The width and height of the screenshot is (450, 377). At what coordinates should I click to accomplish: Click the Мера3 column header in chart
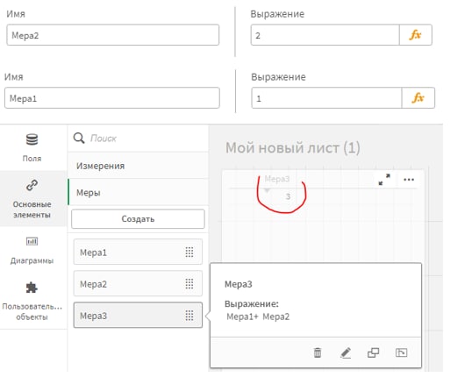click(277, 179)
